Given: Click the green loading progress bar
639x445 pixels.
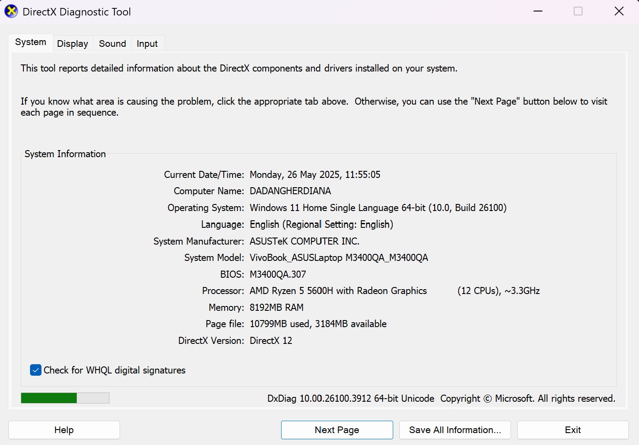Looking at the screenshot, I should [65, 398].
